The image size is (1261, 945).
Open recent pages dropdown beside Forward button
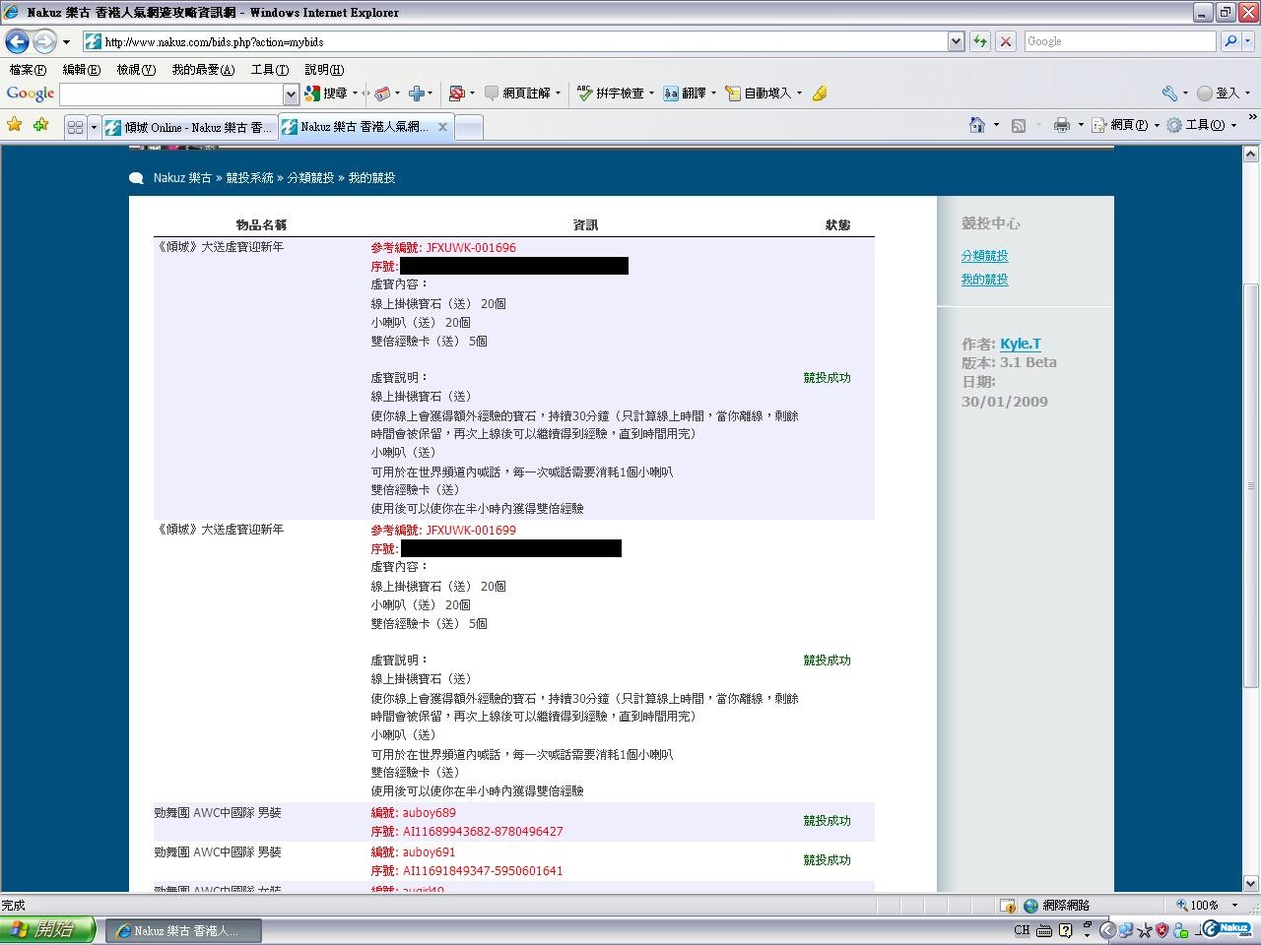[x=66, y=42]
